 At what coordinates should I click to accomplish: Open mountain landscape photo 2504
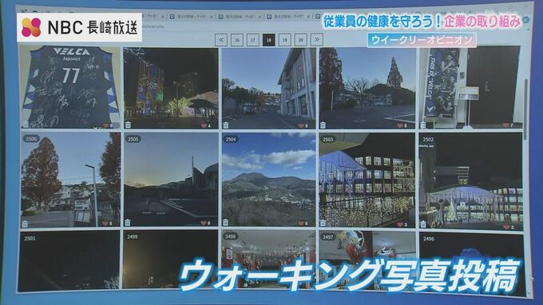click(x=269, y=180)
